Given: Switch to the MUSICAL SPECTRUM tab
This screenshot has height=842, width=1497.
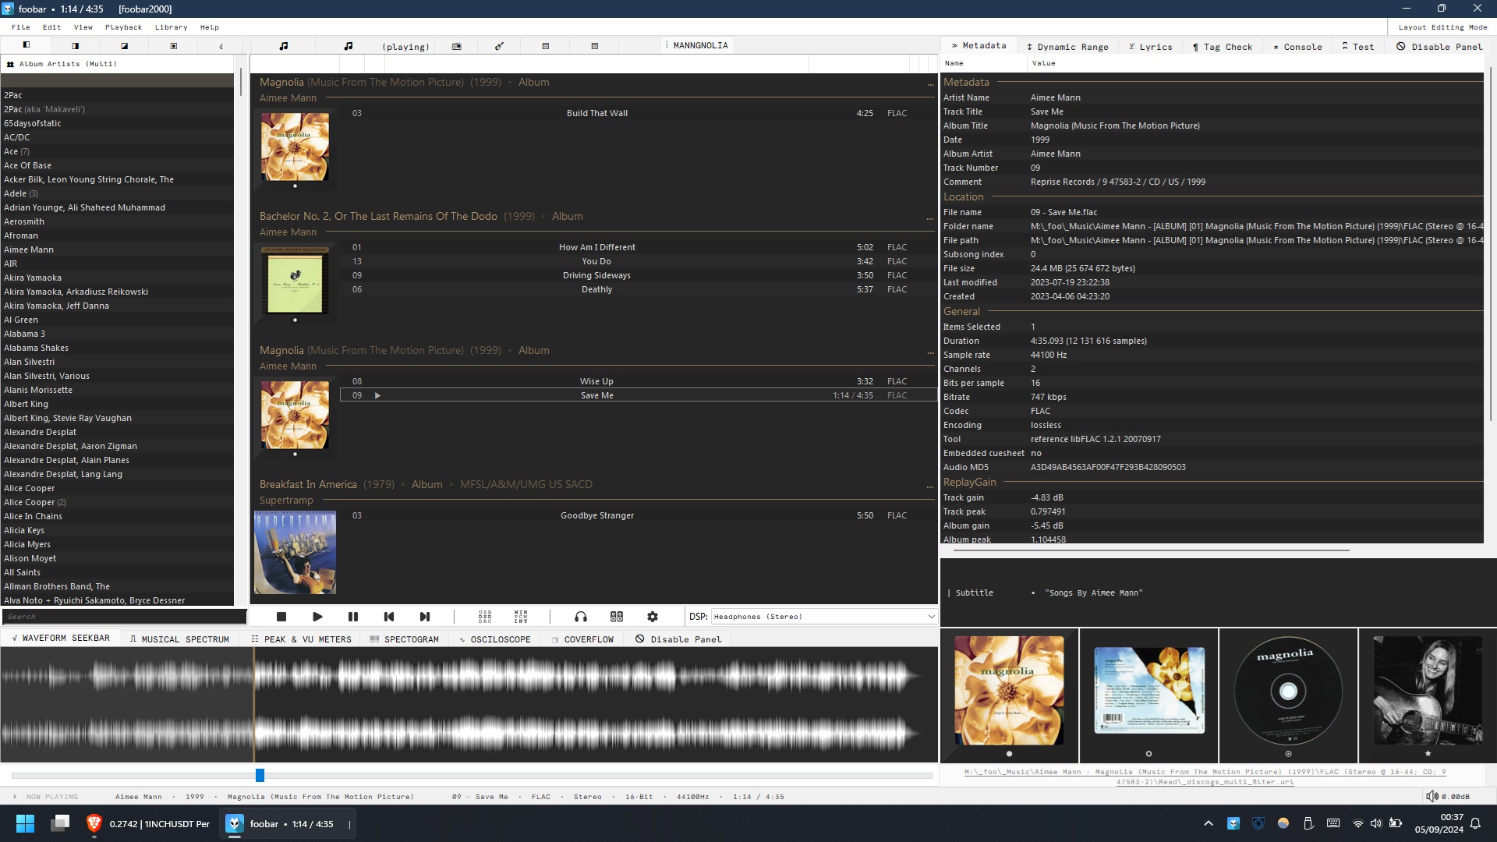Looking at the screenshot, I should pos(179,639).
